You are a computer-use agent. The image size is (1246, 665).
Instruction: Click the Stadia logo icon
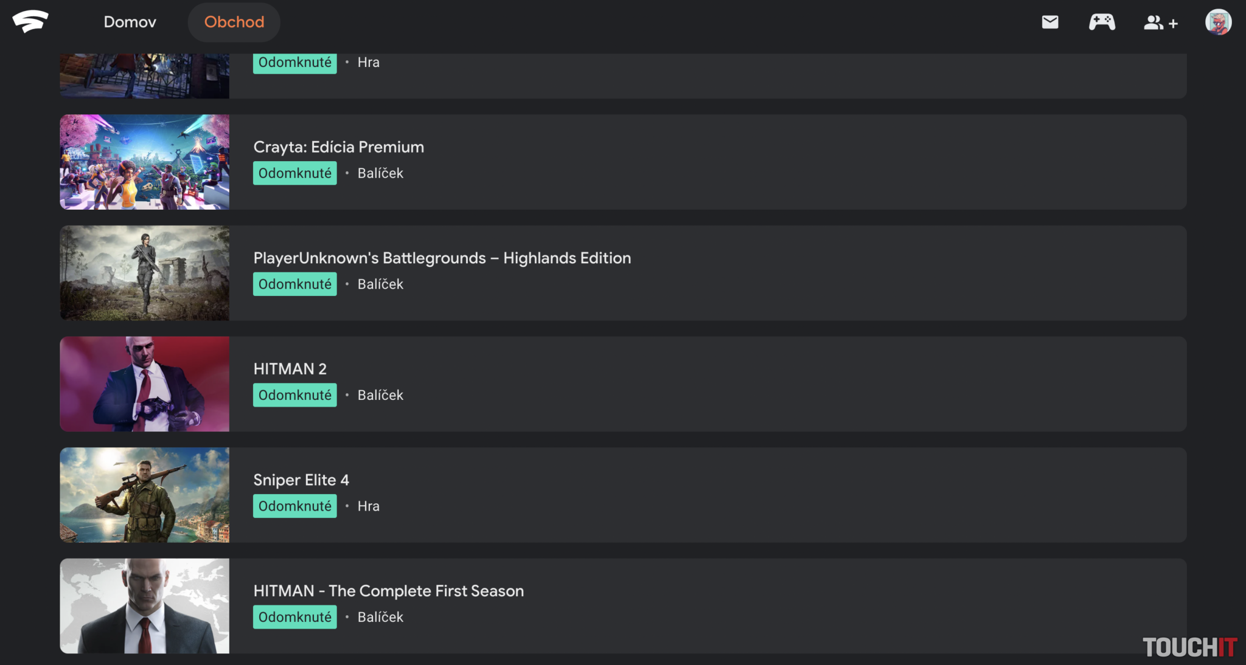pos(30,21)
